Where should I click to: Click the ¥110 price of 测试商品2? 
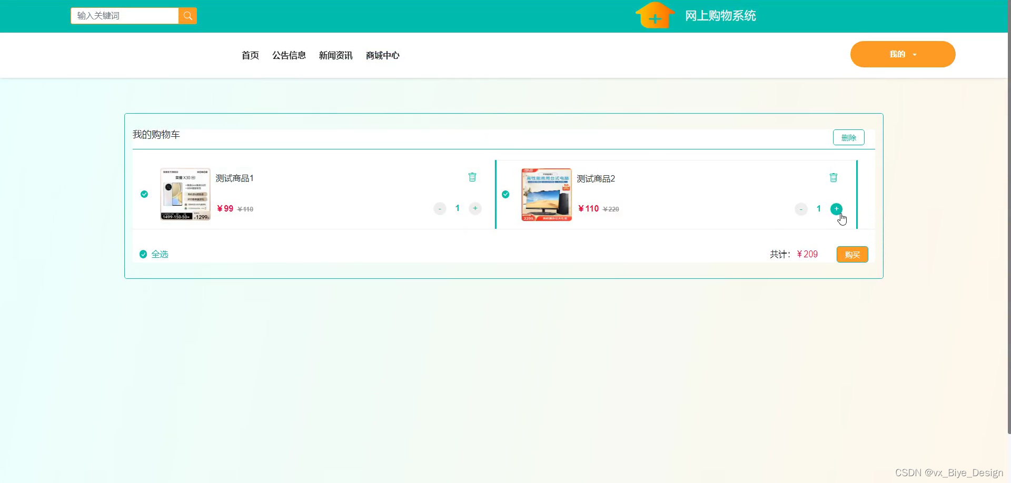[x=588, y=209]
